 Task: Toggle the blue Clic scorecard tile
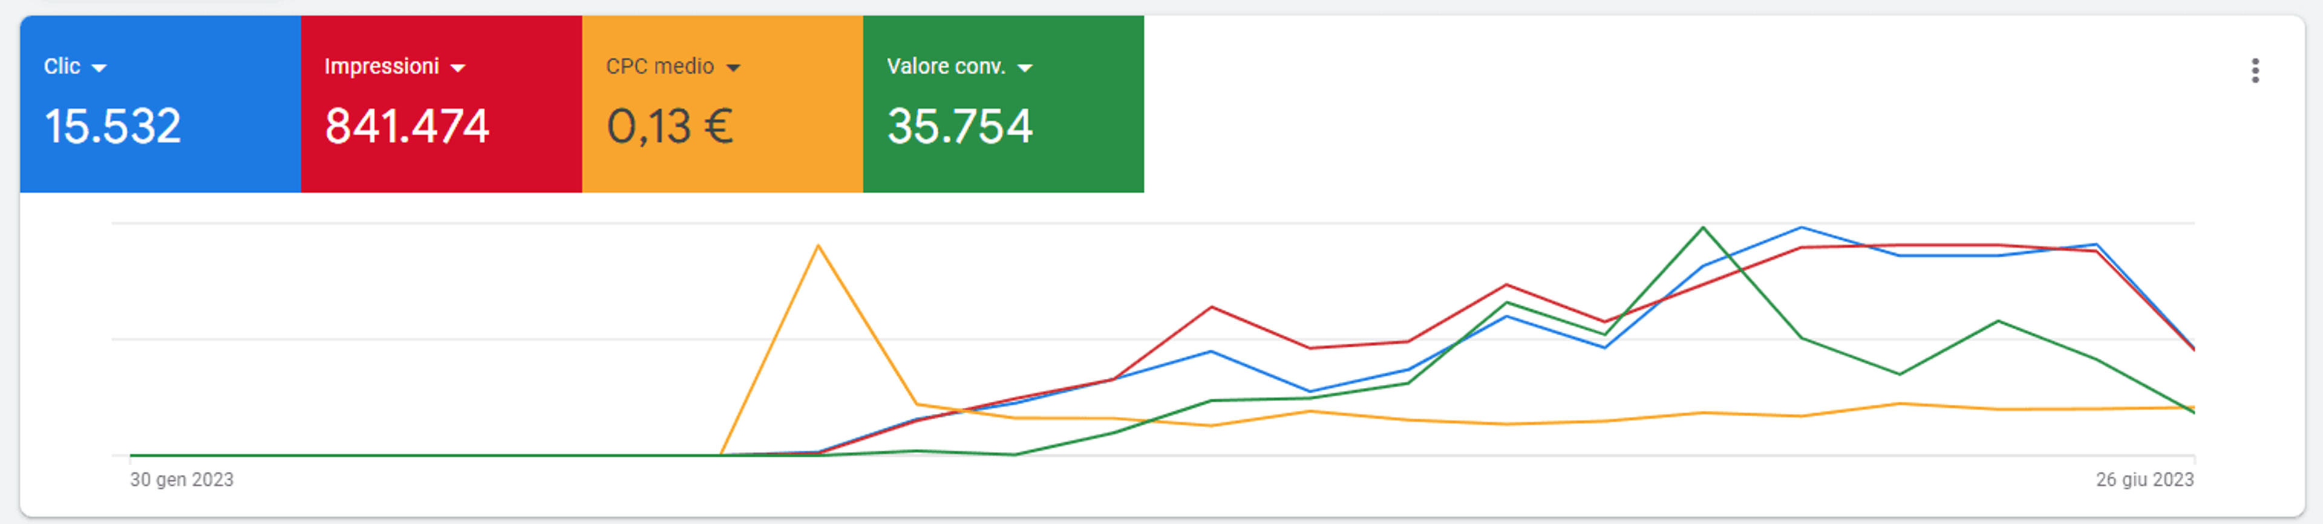(160, 103)
